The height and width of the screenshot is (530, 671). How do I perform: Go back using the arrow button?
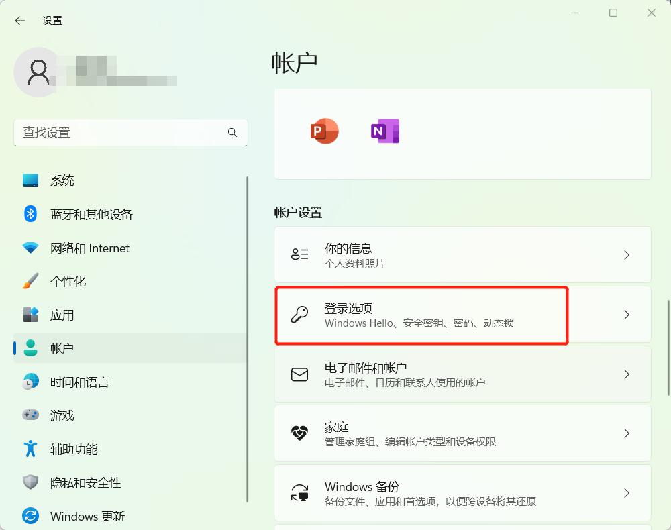tap(19, 21)
